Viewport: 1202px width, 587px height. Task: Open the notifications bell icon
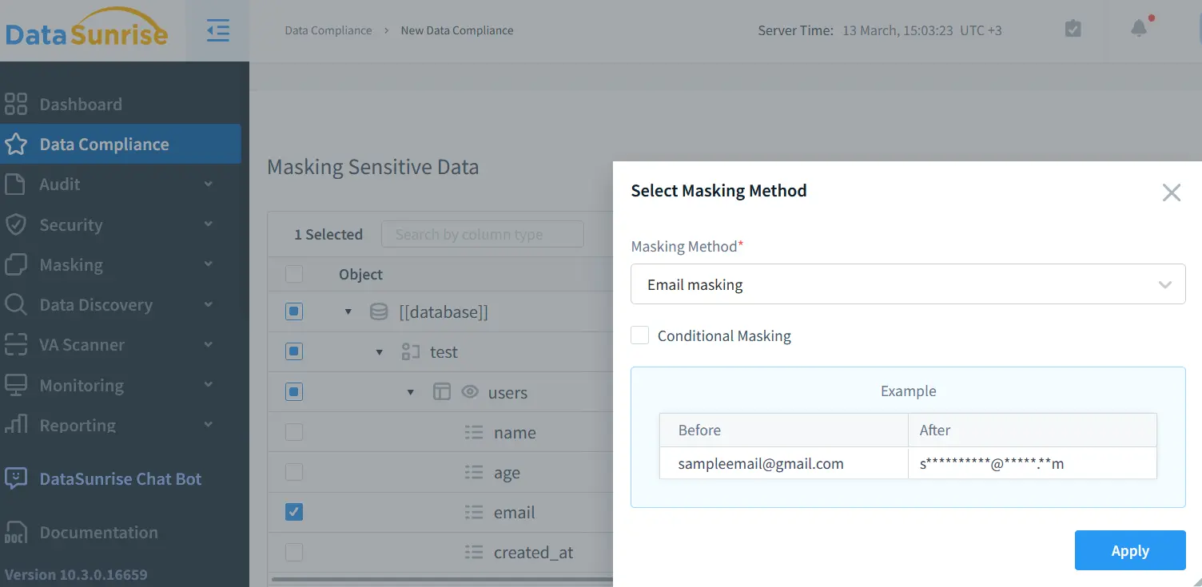pos(1139,29)
